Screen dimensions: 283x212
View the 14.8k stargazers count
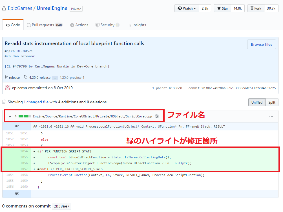click(x=238, y=8)
